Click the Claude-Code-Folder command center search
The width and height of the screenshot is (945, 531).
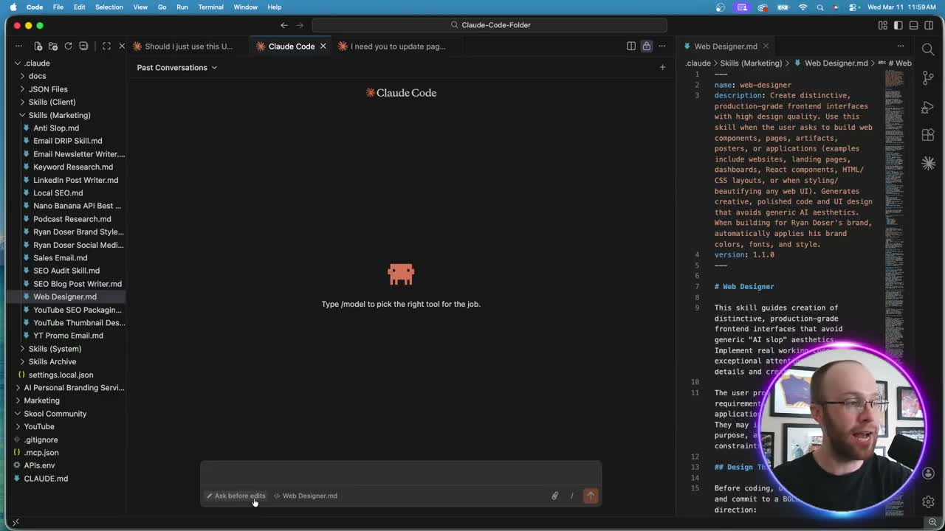point(489,25)
